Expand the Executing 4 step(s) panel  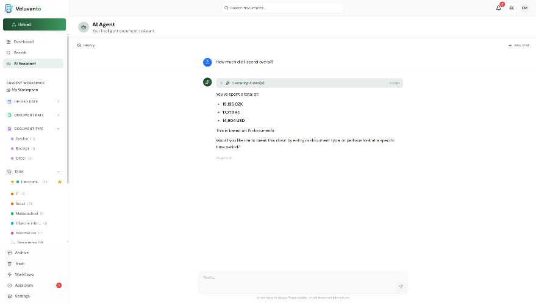(309, 83)
